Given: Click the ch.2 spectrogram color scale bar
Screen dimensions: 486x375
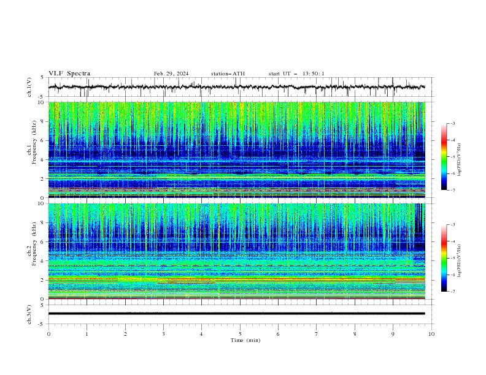Looking at the screenshot, I should (444, 258).
